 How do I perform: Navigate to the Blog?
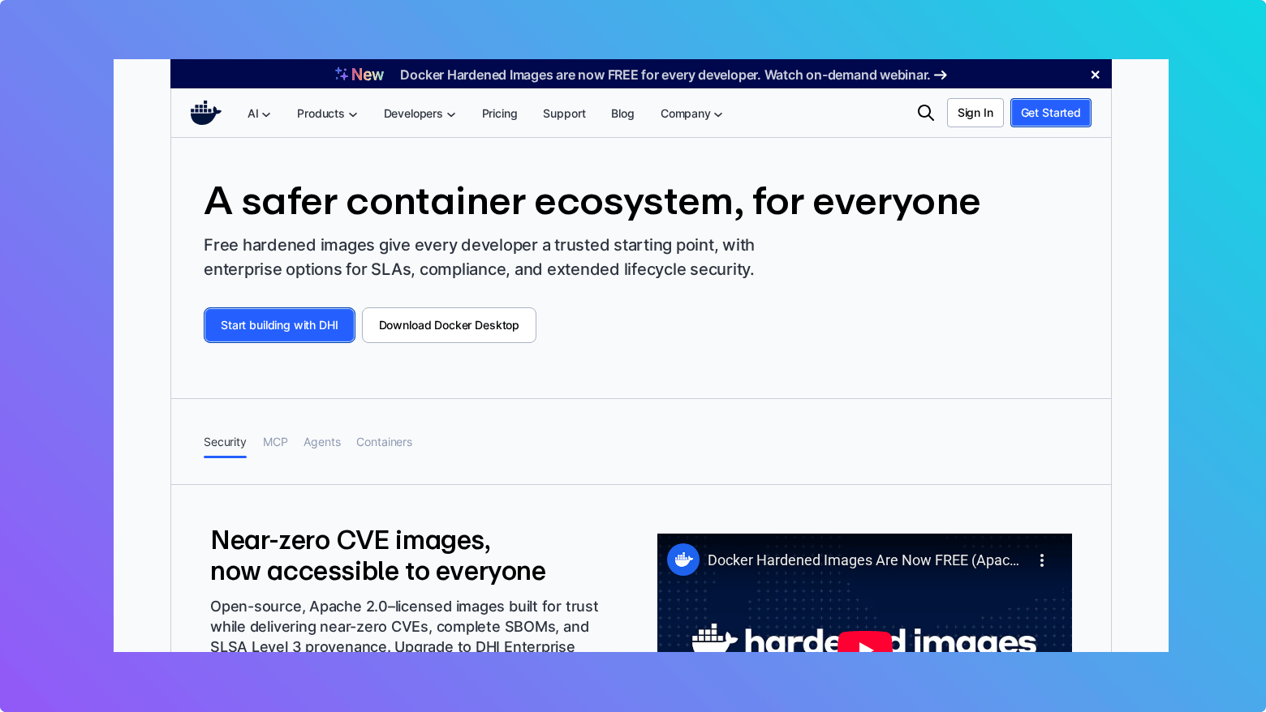[622, 114]
